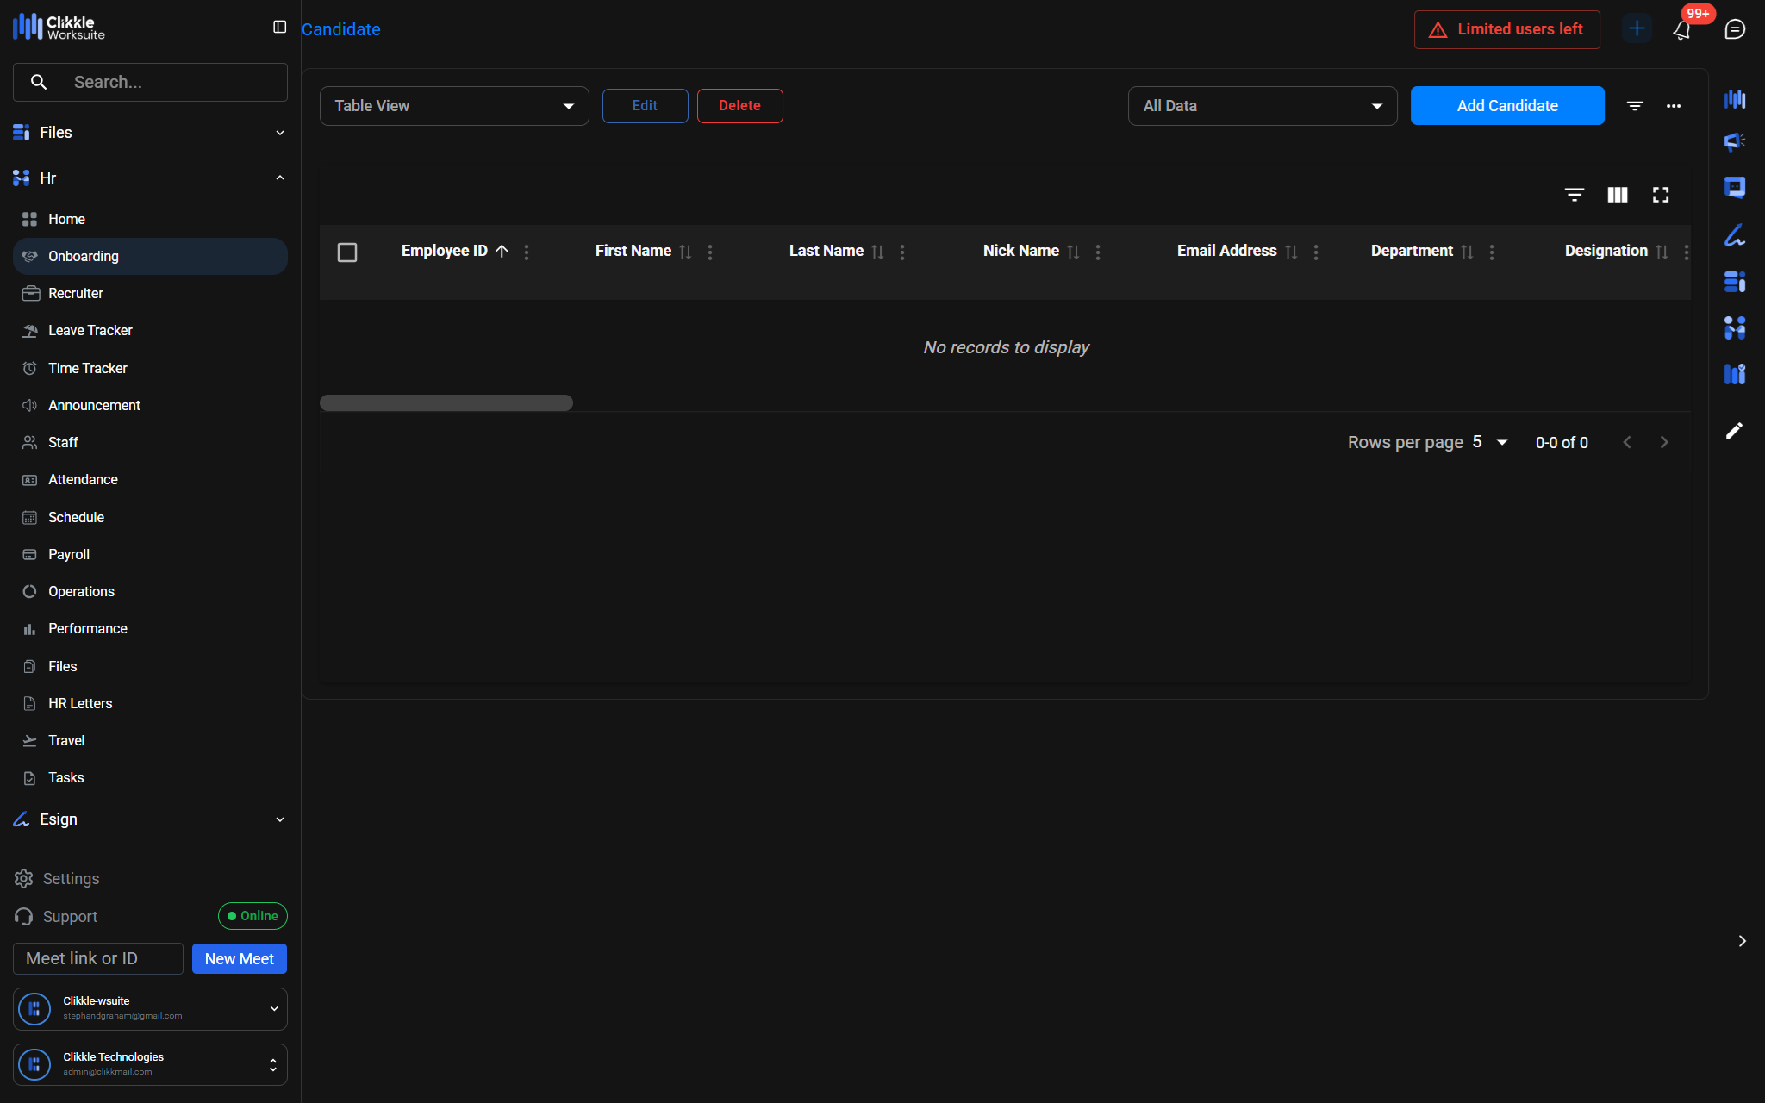
Task: Go to Payroll in sidebar
Action: point(69,555)
